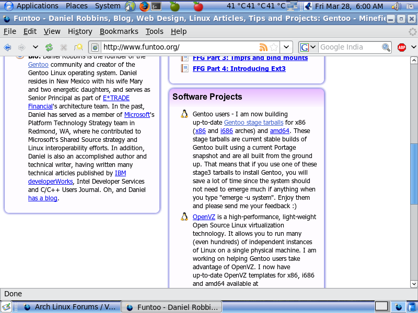
Task: Click the orange RSS feed icon
Action: coord(263,47)
